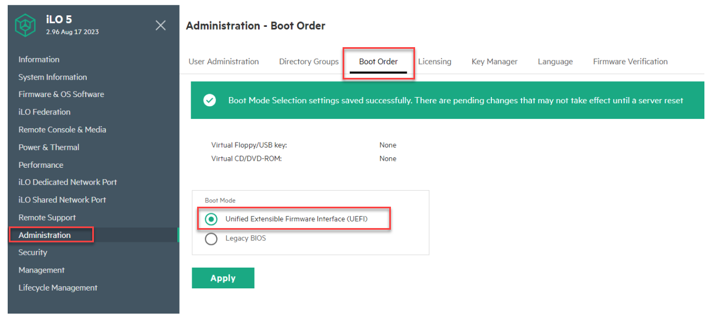Switch to the User Administration tab
Screen dimensions: 711x318
coord(223,61)
